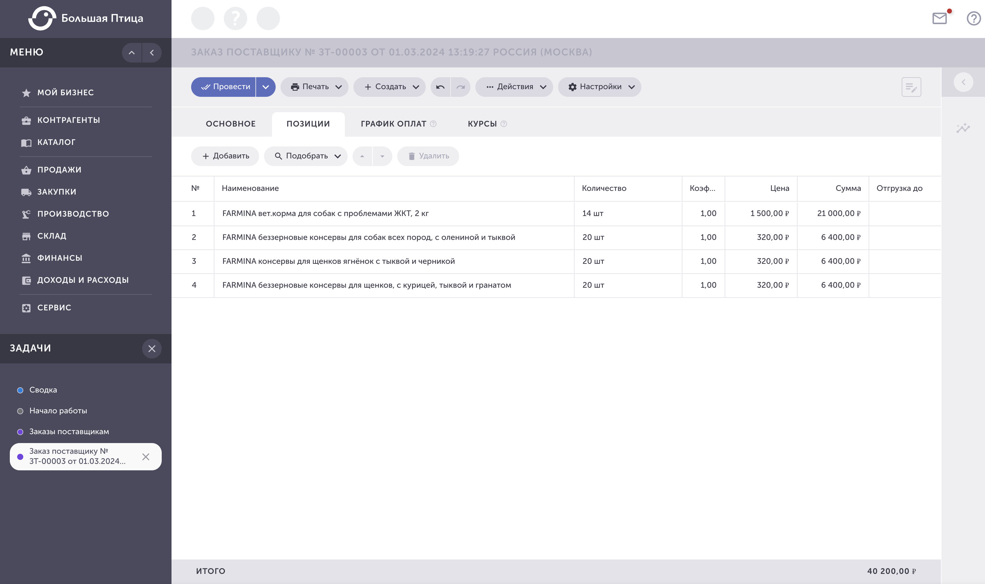Open the Действия dropdown
985x584 pixels.
[514, 87]
